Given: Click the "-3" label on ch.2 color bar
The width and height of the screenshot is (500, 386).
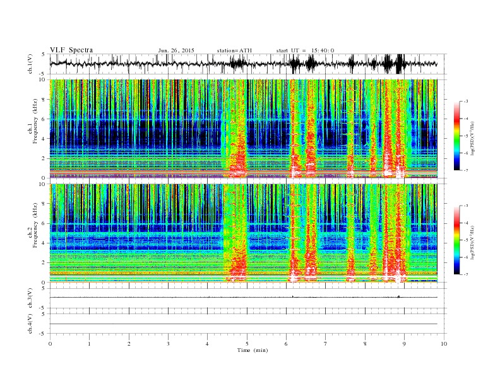Looking at the screenshot, I should click(x=466, y=206).
